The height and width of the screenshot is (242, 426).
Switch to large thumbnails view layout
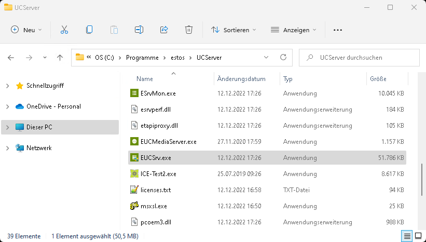click(x=418, y=236)
